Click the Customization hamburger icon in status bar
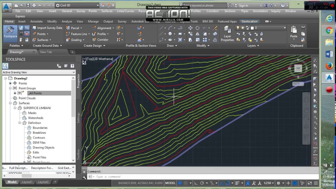The width and height of the screenshot is (336, 189). [316, 183]
